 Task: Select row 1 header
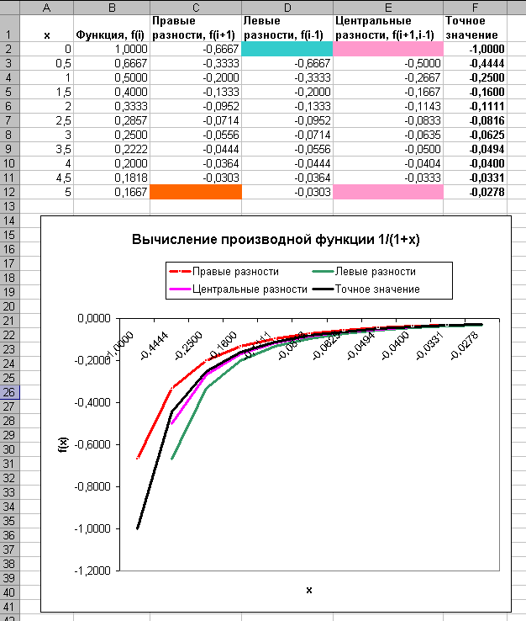(9, 28)
